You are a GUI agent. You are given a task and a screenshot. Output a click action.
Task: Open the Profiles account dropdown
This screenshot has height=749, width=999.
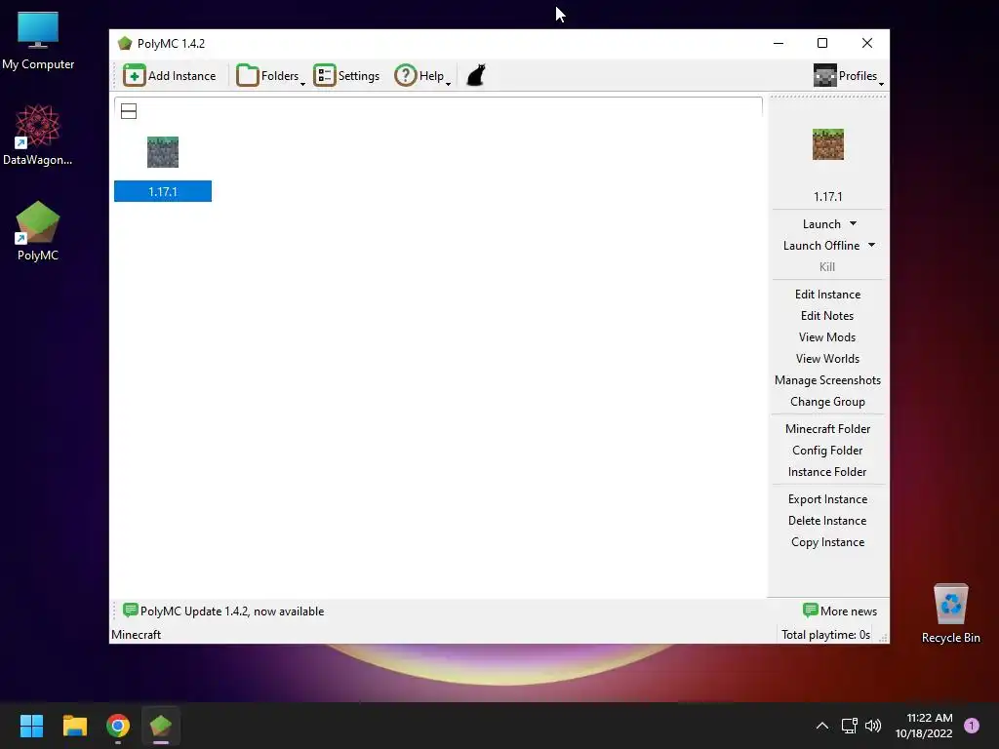849,76
